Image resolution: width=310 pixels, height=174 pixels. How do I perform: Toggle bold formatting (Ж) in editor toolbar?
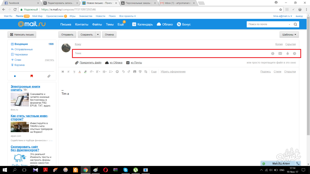coord(63,72)
